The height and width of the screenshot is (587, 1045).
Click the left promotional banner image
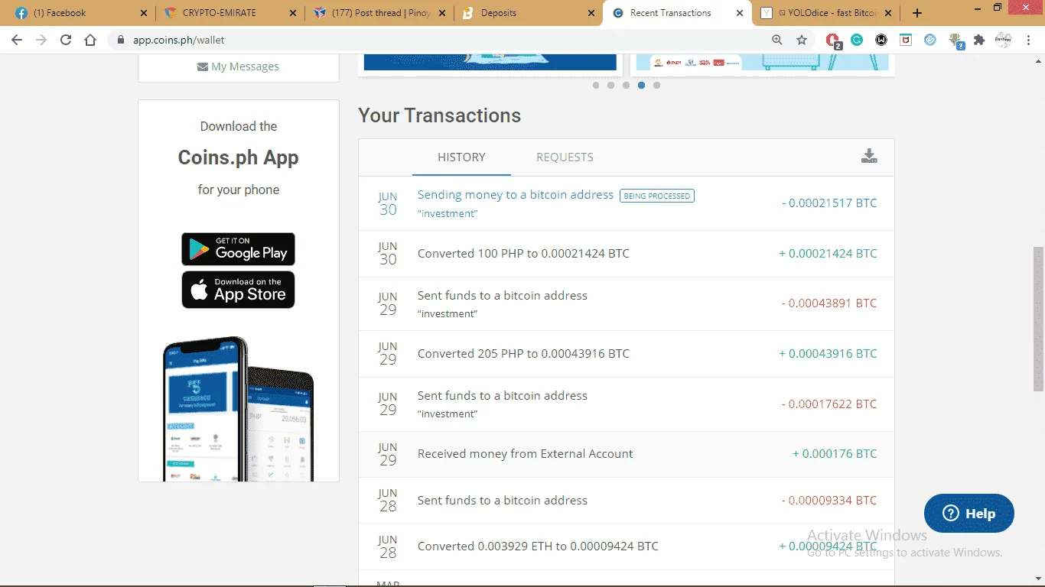(x=490, y=62)
